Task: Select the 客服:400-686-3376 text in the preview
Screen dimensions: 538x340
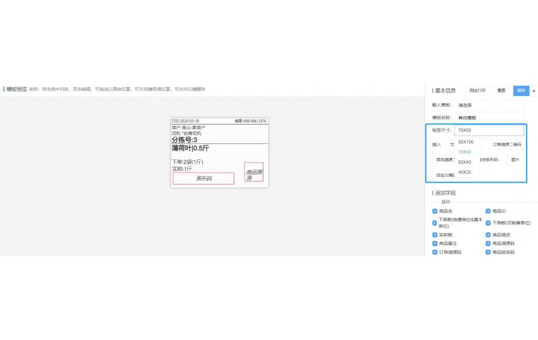Action: coord(251,121)
